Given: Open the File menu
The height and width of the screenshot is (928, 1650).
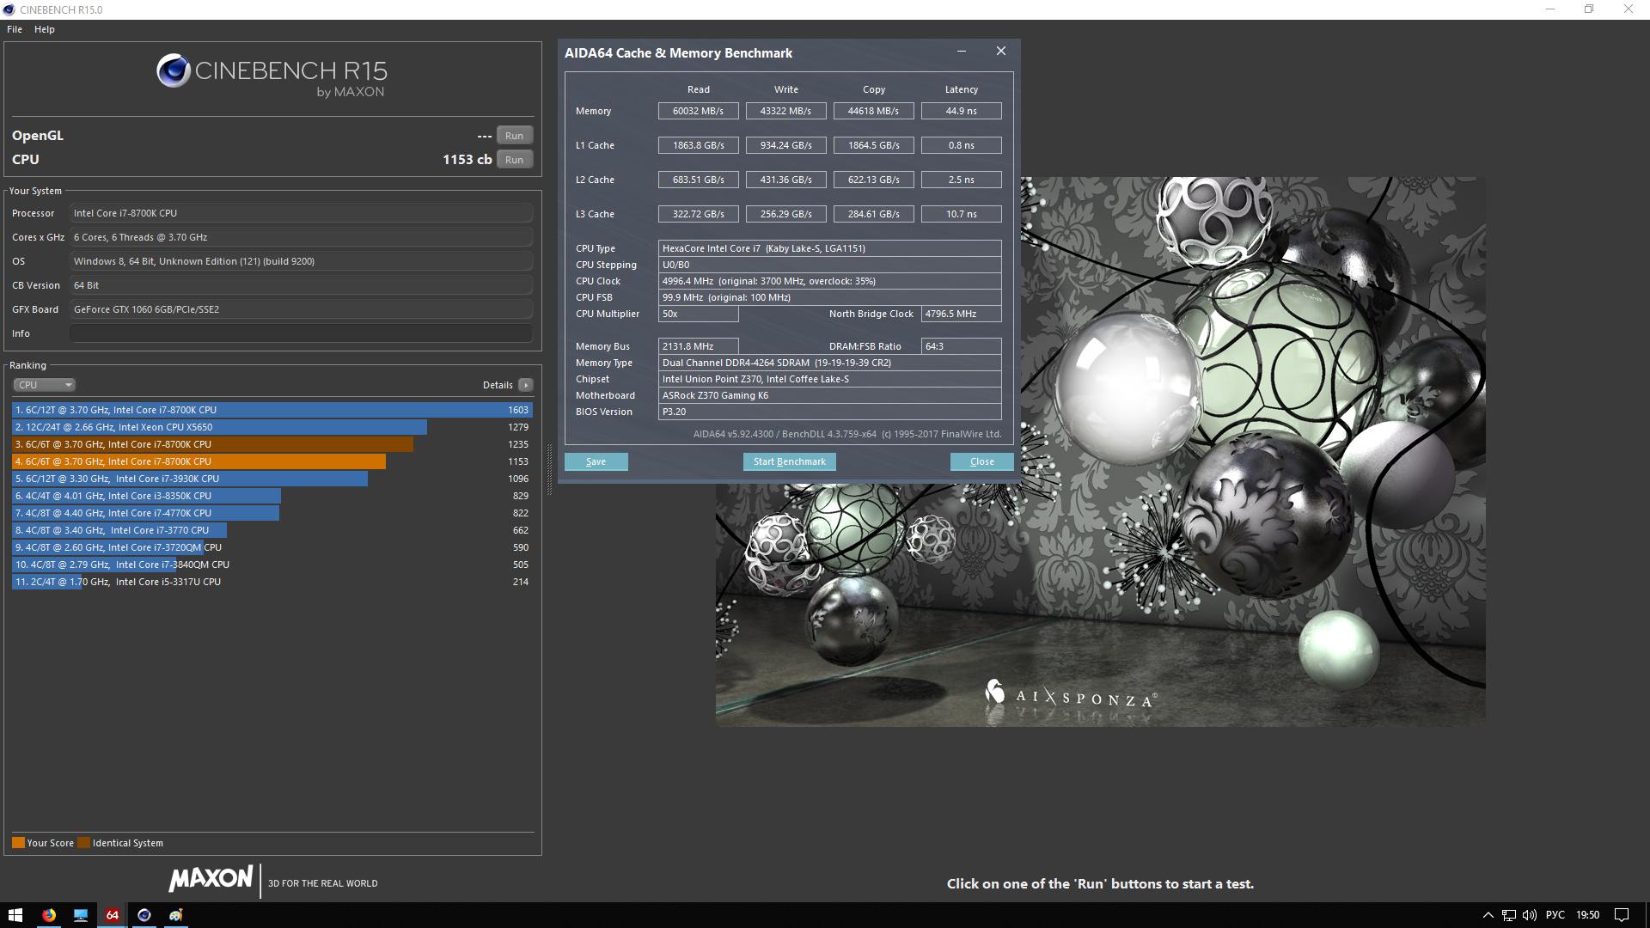Looking at the screenshot, I should coord(15,29).
